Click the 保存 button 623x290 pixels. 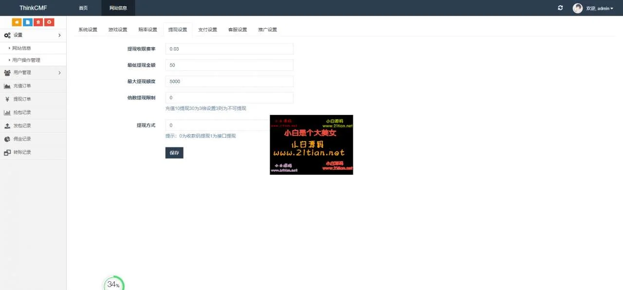click(x=174, y=153)
